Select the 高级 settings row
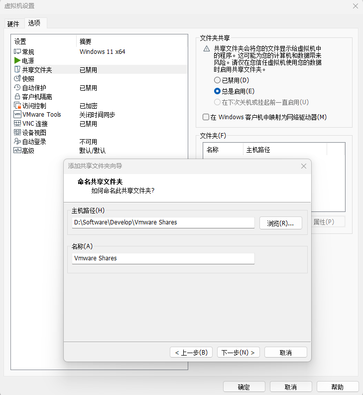Viewport: 363px width, 395px height. tap(99, 151)
